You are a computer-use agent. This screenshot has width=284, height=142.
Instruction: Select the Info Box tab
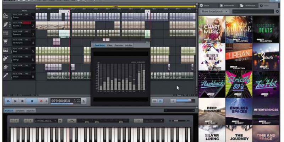129,45
